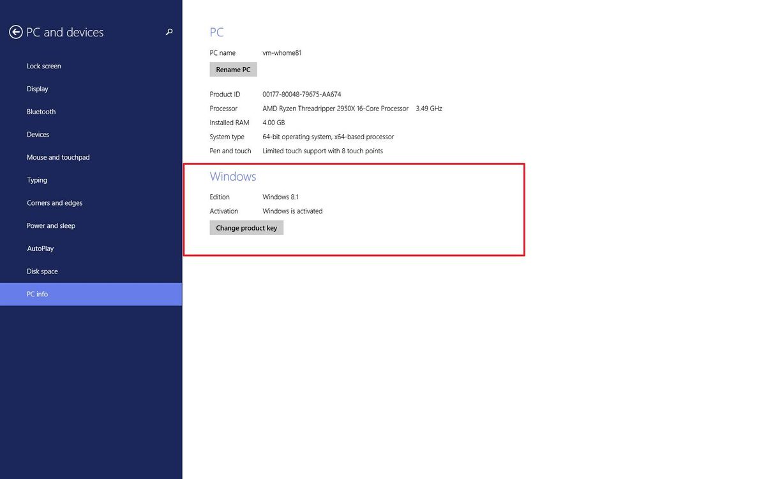Image resolution: width=766 pixels, height=479 pixels.
Task: Open the search icon
Action: 169,31
